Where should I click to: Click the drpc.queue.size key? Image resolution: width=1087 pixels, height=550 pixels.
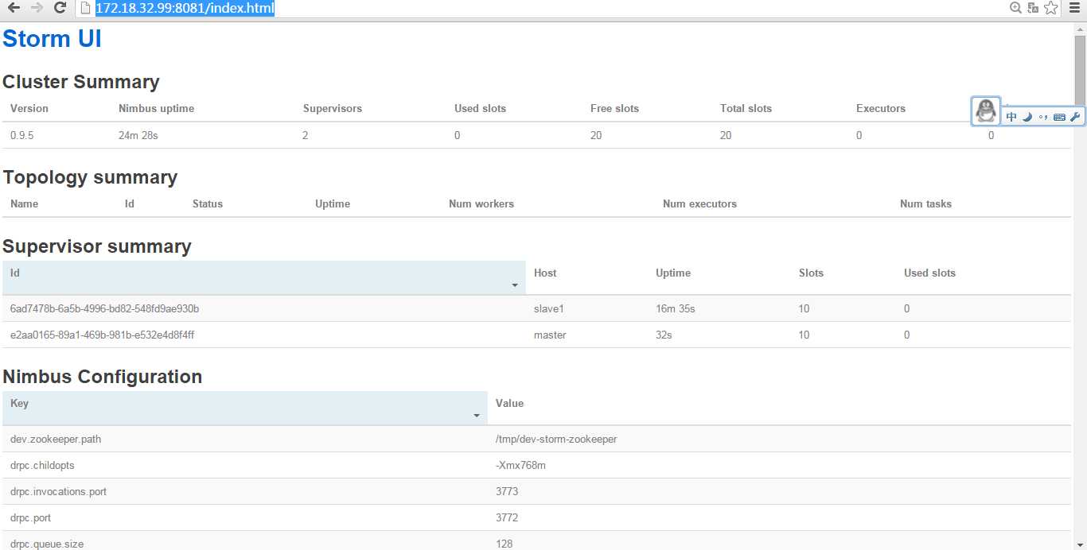[47, 544]
